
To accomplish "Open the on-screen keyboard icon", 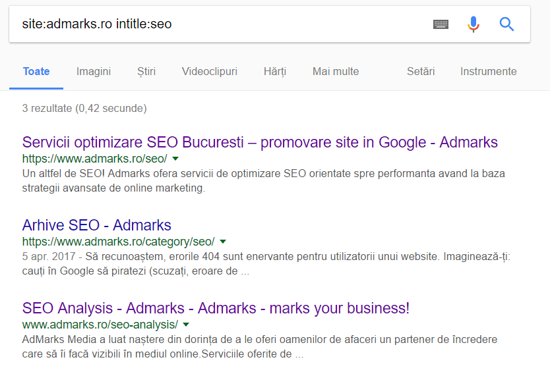I will click(x=441, y=24).
